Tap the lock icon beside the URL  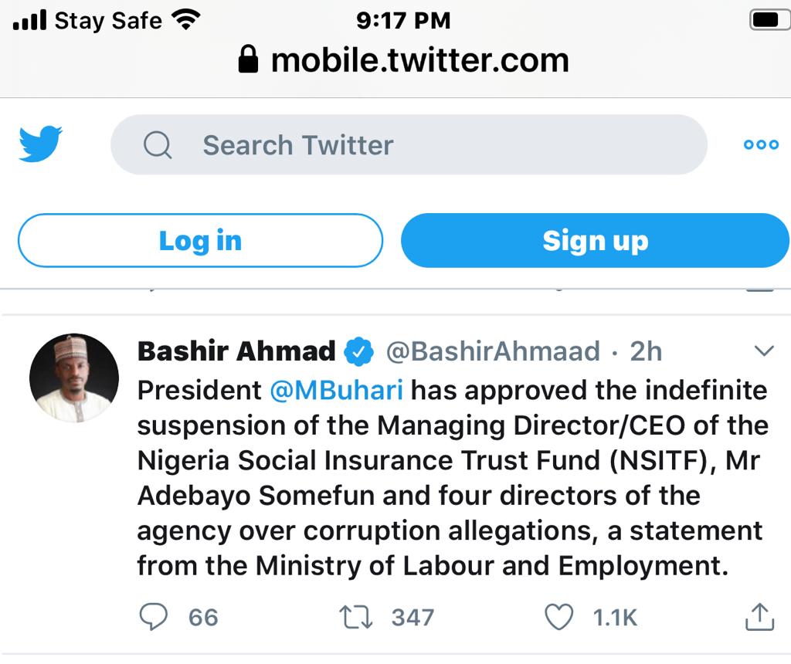(248, 61)
